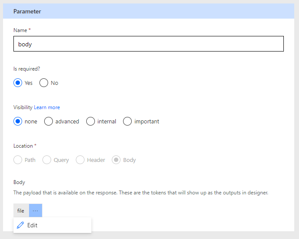Set visibility to none
The width and height of the screenshot is (299, 239).
coord(18,121)
